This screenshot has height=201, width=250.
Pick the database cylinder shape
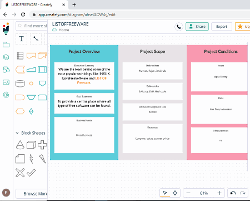point(20,84)
